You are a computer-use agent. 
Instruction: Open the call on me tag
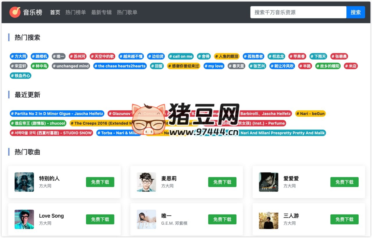click(x=181, y=56)
